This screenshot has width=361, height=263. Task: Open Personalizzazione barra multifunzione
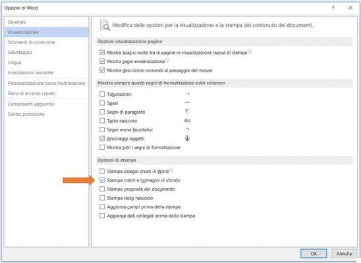(x=46, y=83)
